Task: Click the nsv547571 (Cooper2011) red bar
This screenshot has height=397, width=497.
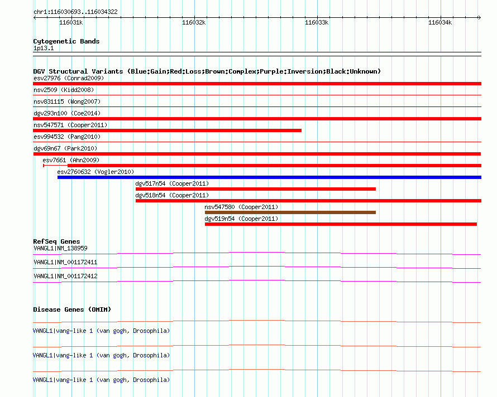Action: click(168, 130)
